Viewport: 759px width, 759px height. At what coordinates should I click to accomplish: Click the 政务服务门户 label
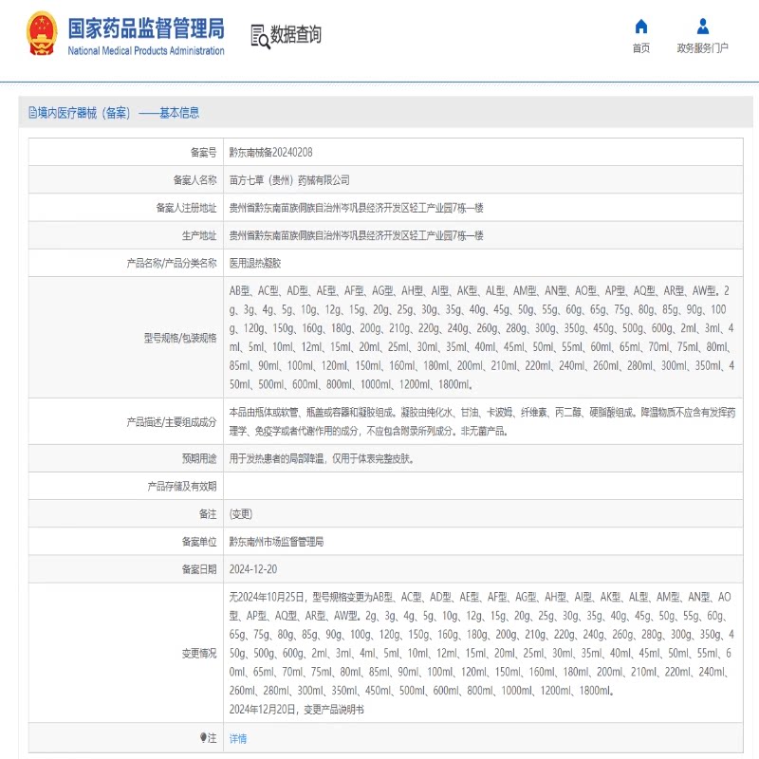pyautogui.click(x=702, y=48)
